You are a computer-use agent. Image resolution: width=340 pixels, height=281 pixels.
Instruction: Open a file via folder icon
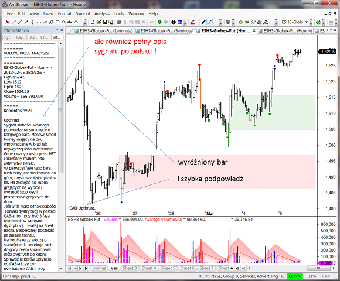tap(98, 22)
